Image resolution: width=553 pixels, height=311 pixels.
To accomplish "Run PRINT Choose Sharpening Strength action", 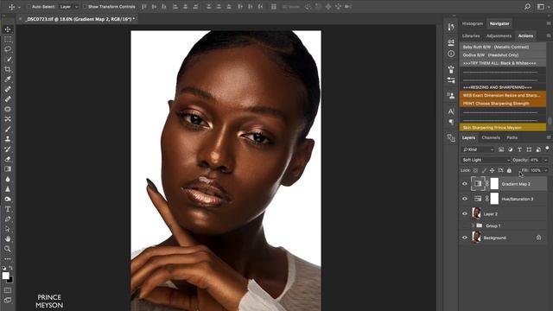I will click(x=503, y=104).
